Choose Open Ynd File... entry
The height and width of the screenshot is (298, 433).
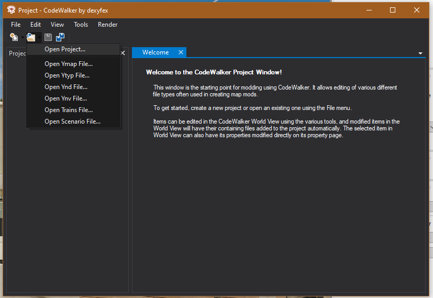click(73, 87)
